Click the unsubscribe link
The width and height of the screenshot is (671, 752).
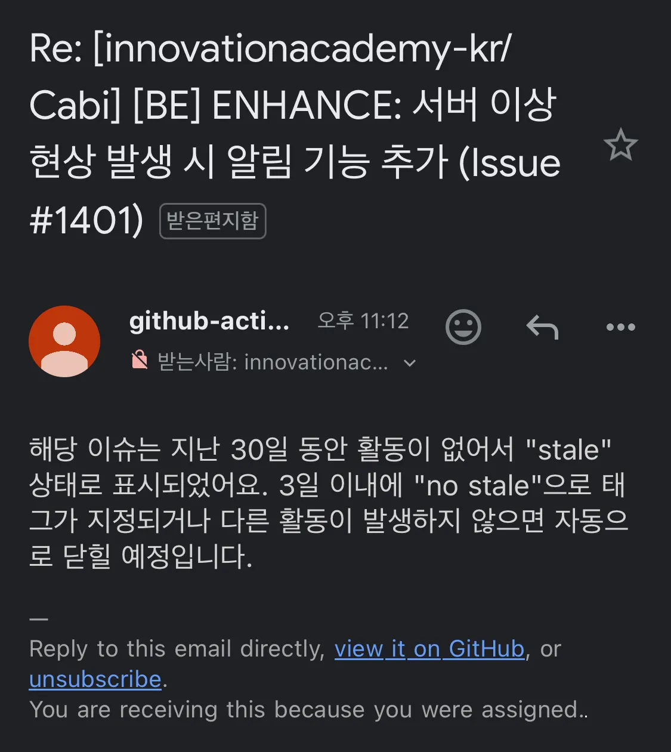click(95, 680)
